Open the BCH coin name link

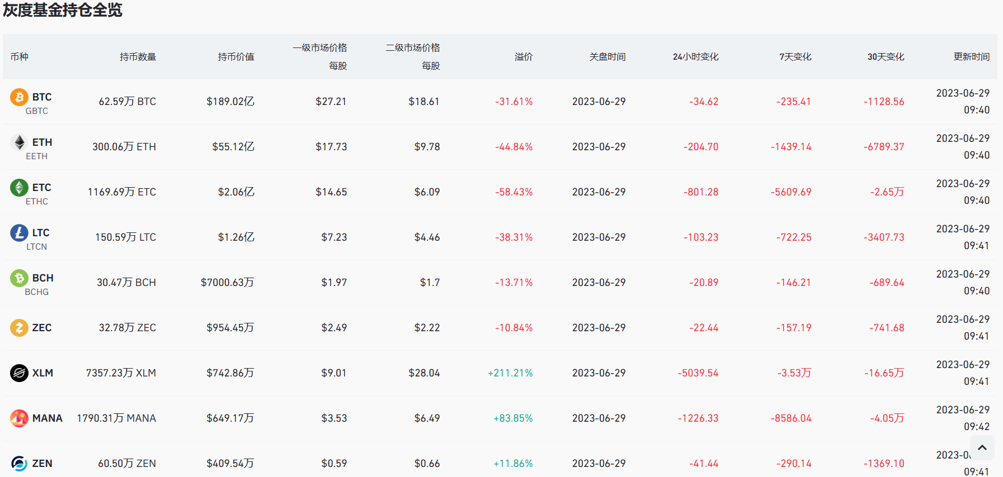click(43, 278)
